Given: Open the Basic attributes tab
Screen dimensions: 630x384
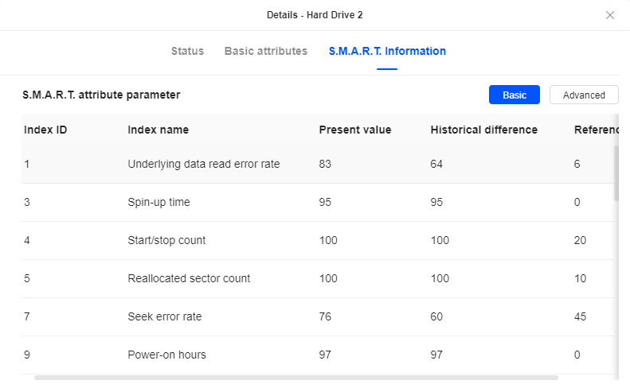Looking at the screenshot, I should coord(265,51).
